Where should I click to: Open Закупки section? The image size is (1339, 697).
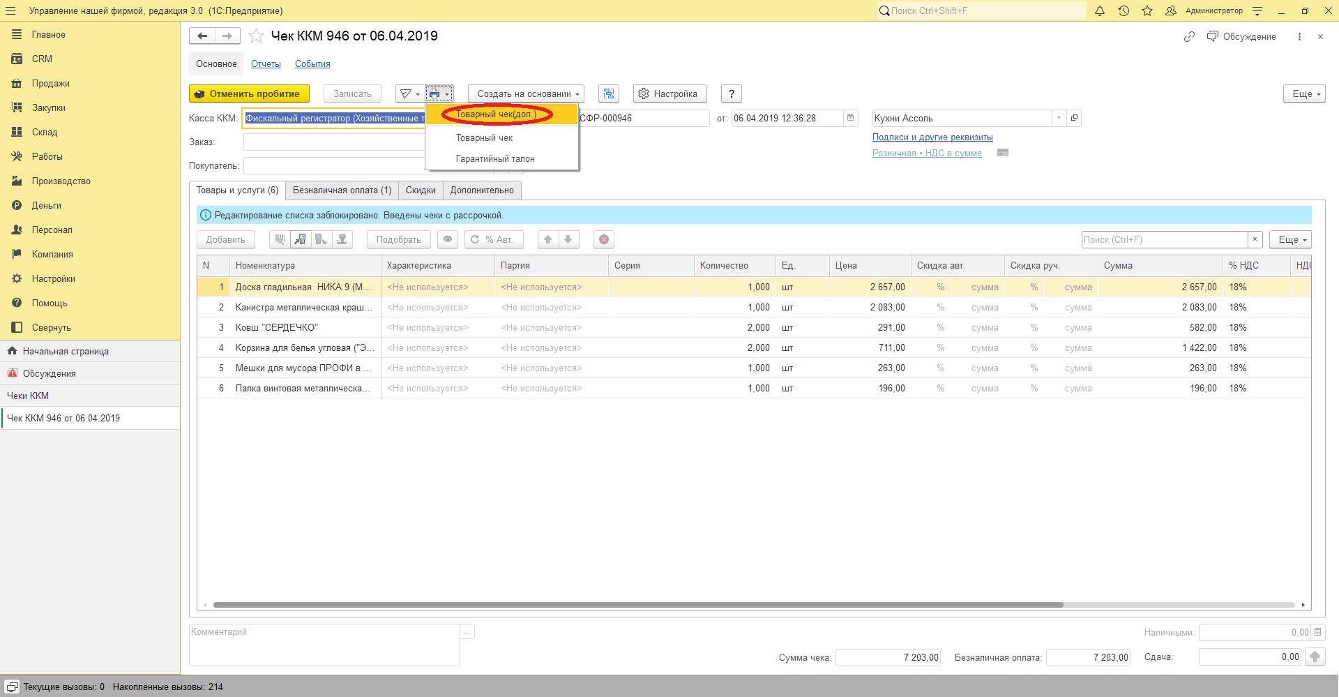tap(48, 107)
